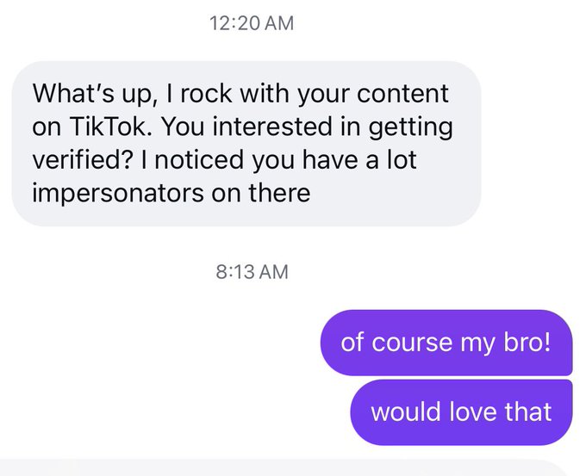Tap the 12:20 AM timestamp
The image size is (586, 476).
(x=251, y=24)
